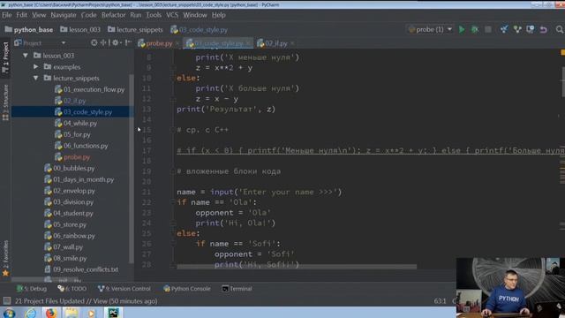
Task: Start debugging with the bug icon
Action: (x=475, y=29)
